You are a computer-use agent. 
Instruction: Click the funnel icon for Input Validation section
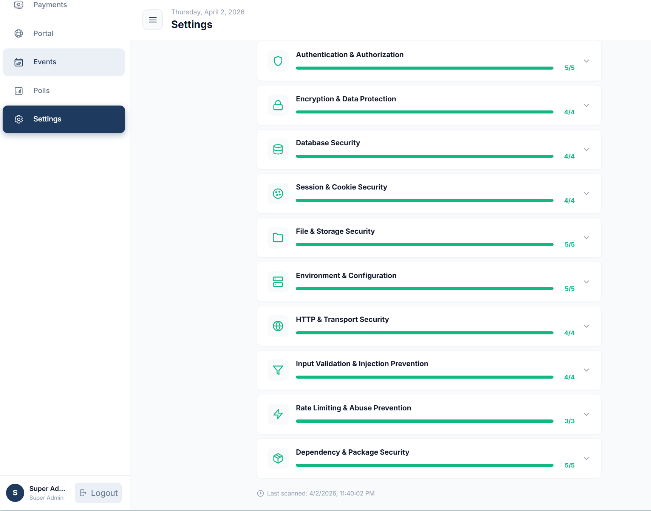point(278,370)
